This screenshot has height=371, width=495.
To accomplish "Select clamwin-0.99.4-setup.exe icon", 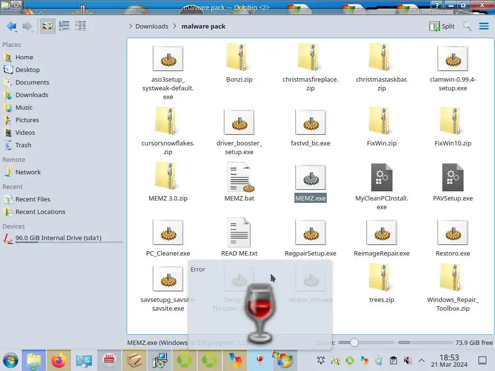I will tap(452, 58).
